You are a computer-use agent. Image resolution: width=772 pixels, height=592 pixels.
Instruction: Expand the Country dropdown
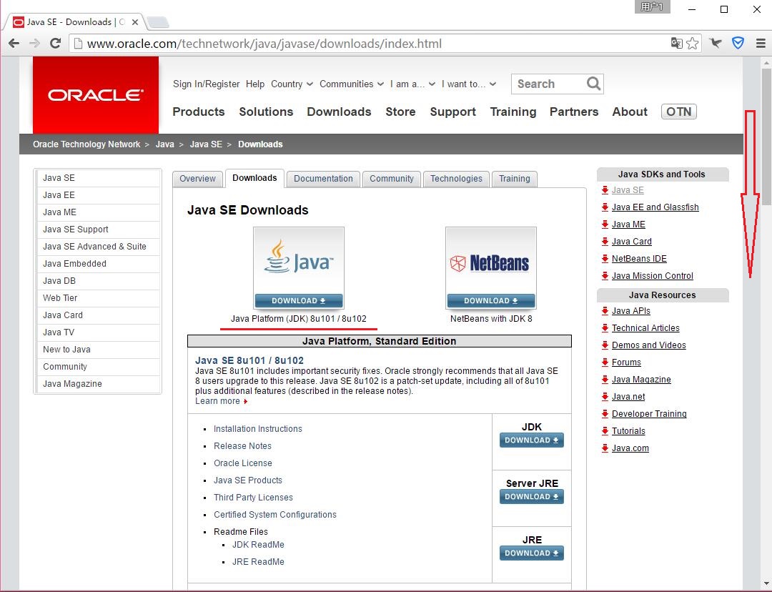tap(292, 84)
